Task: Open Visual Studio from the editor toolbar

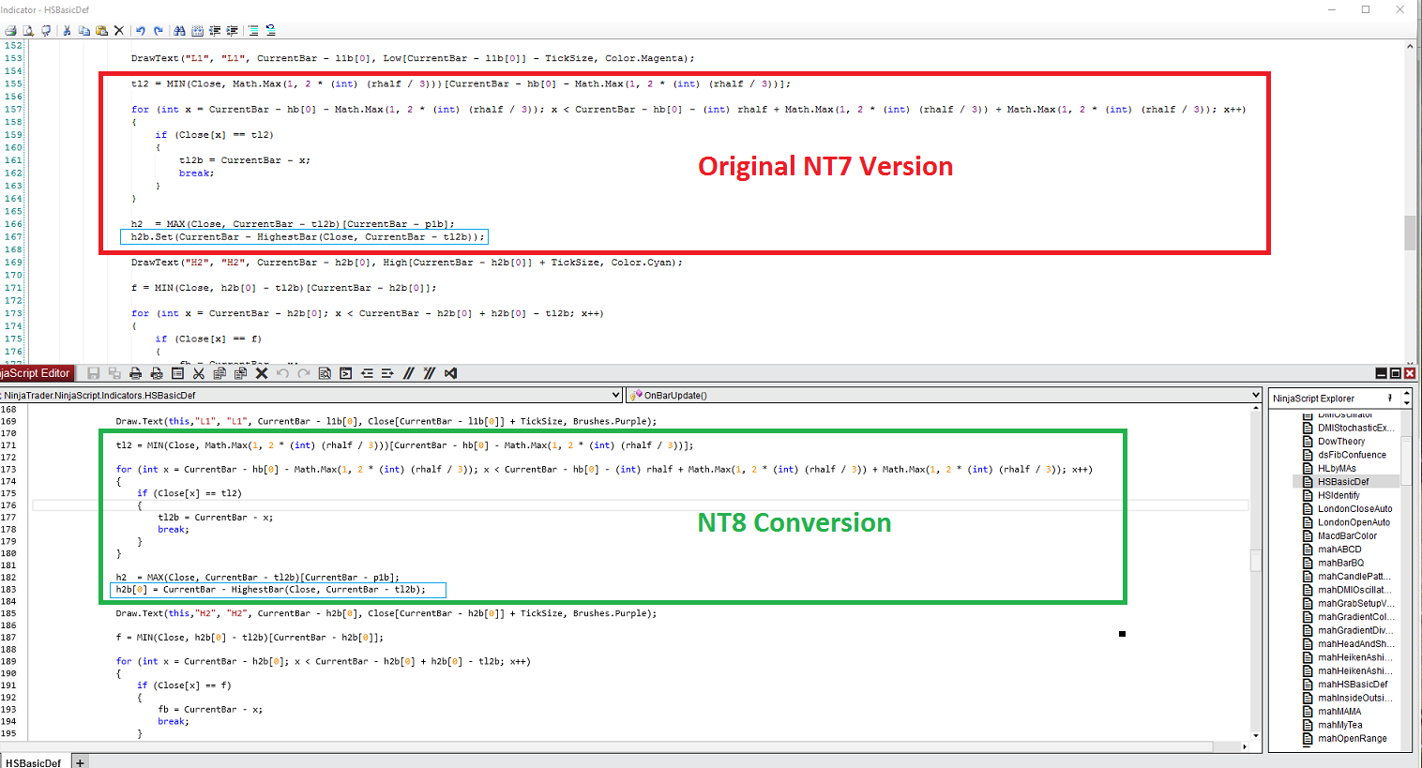Action: pyautogui.click(x=451, y=373)
